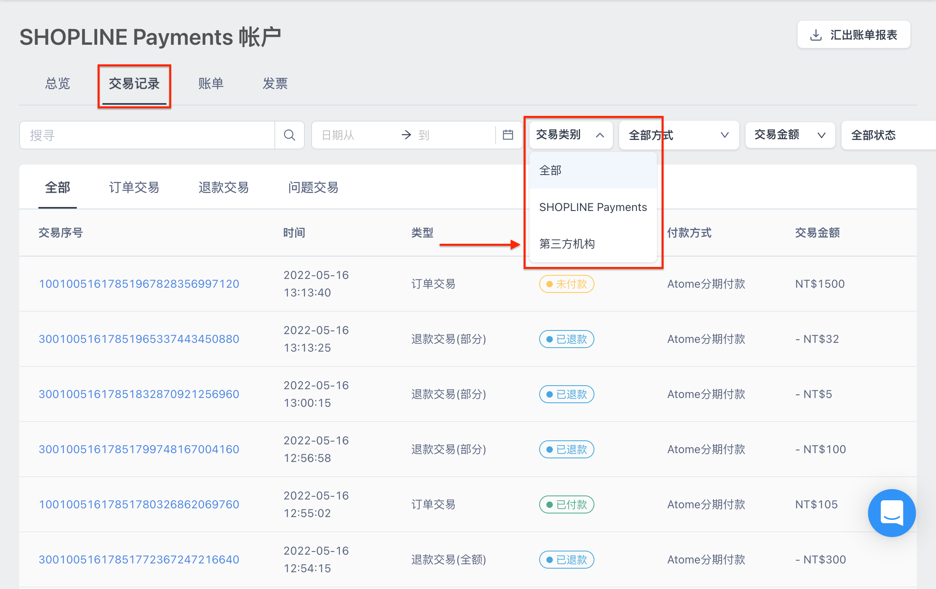
Task: Click the NT$1500 amount cell
Action: [820, 284]
